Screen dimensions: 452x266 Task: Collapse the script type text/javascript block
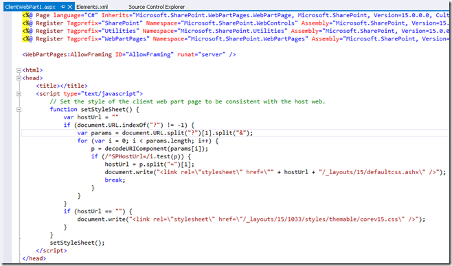19,94
